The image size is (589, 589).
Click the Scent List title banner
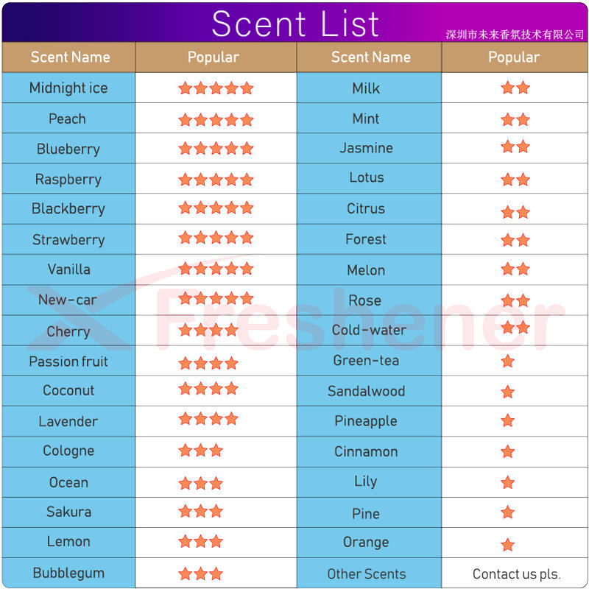(x=295, y=23)
